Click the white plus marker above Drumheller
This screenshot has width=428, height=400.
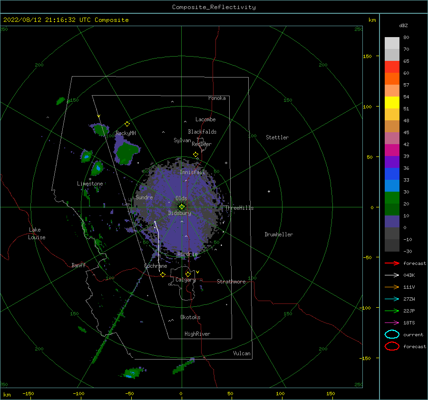pos(269,191)
